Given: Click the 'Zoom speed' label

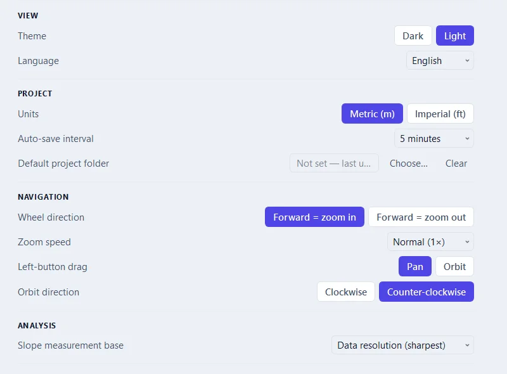Looking at the screenshot, I should click(44, 242).
